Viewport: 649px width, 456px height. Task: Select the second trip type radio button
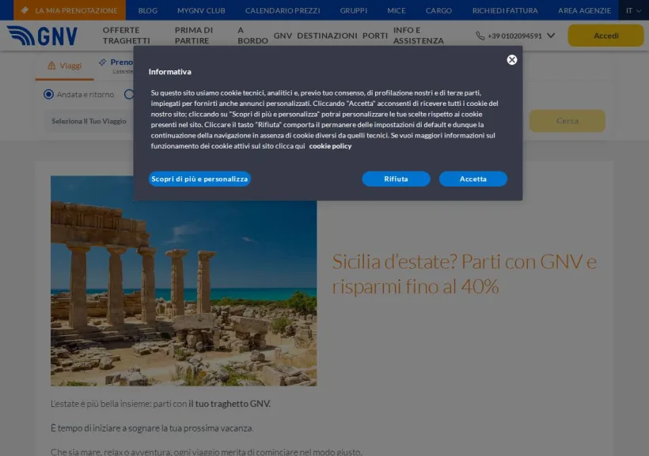(129, 94)
